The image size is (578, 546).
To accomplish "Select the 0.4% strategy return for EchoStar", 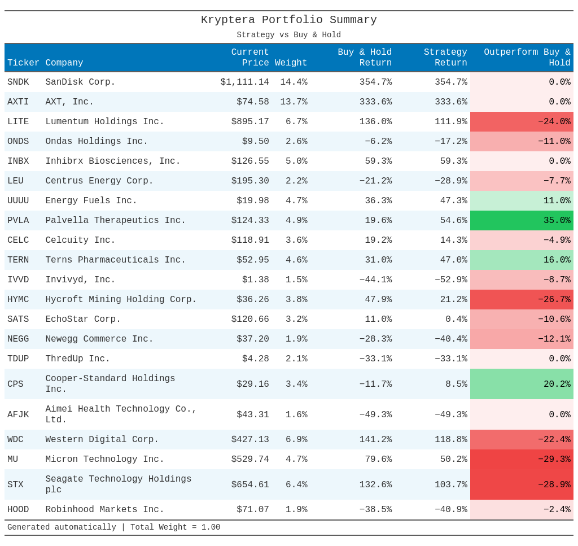I will (x=456, y=319).
